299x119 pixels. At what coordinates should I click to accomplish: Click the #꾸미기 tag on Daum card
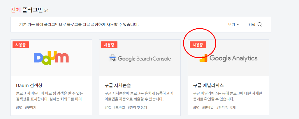coord(31,108)
